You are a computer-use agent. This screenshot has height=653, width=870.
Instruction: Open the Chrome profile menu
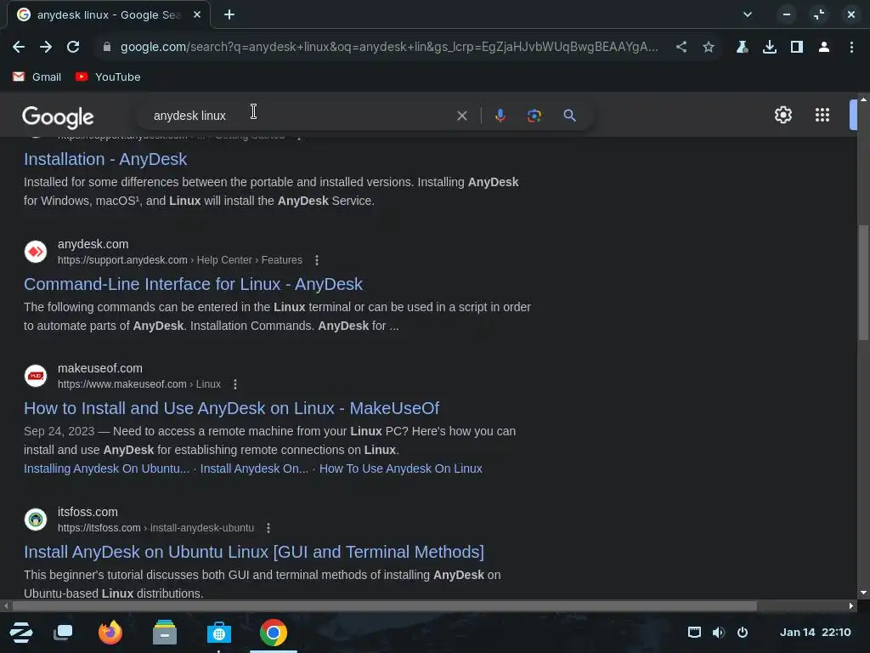(824, 48)
